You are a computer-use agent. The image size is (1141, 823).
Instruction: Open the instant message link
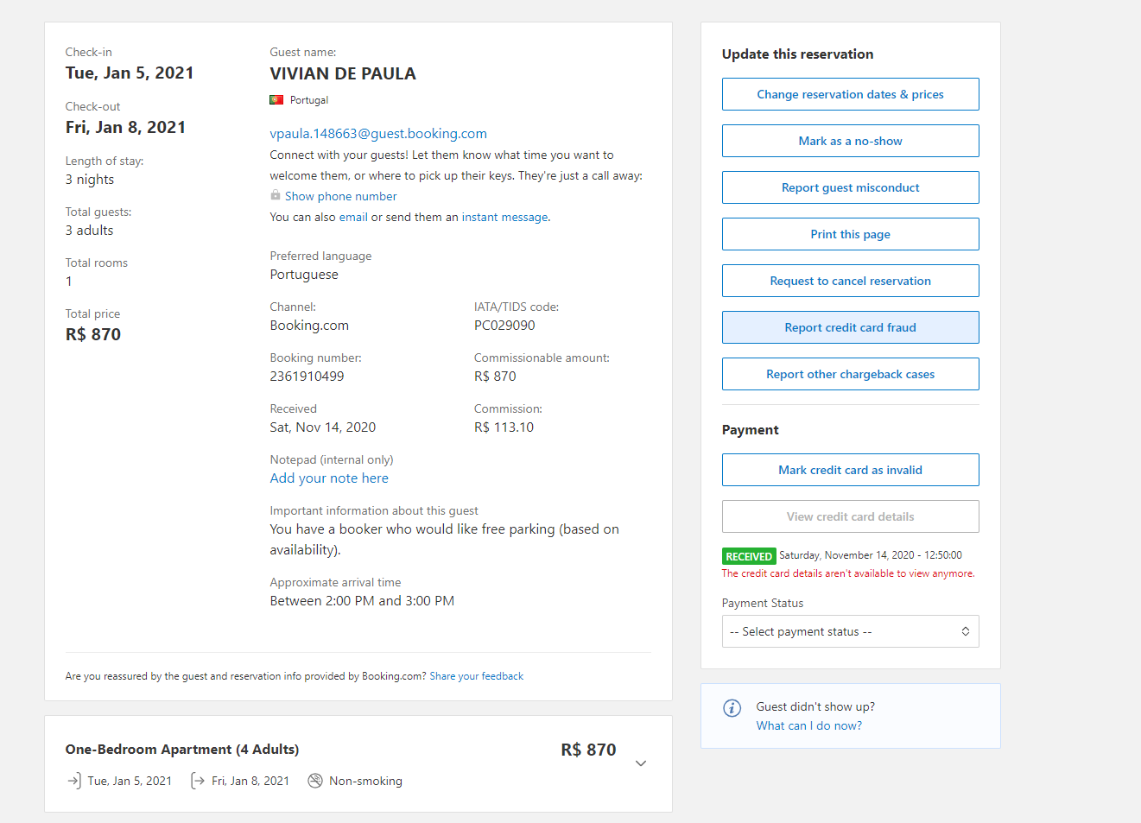click(x=504, y=217)
